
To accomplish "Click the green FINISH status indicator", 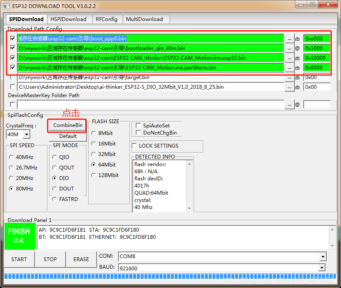I will (x=20, y=236).
